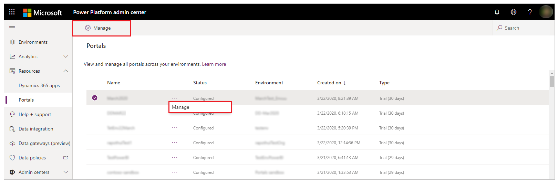Image resolution: width=558 pixels, height=189 pixels.
Task: Open more options for 1:33:53 AM row
Action: 175,172
